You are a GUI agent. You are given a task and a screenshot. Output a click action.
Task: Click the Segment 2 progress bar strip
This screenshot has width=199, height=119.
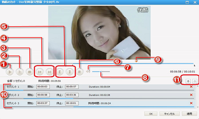tap(99, 99)
